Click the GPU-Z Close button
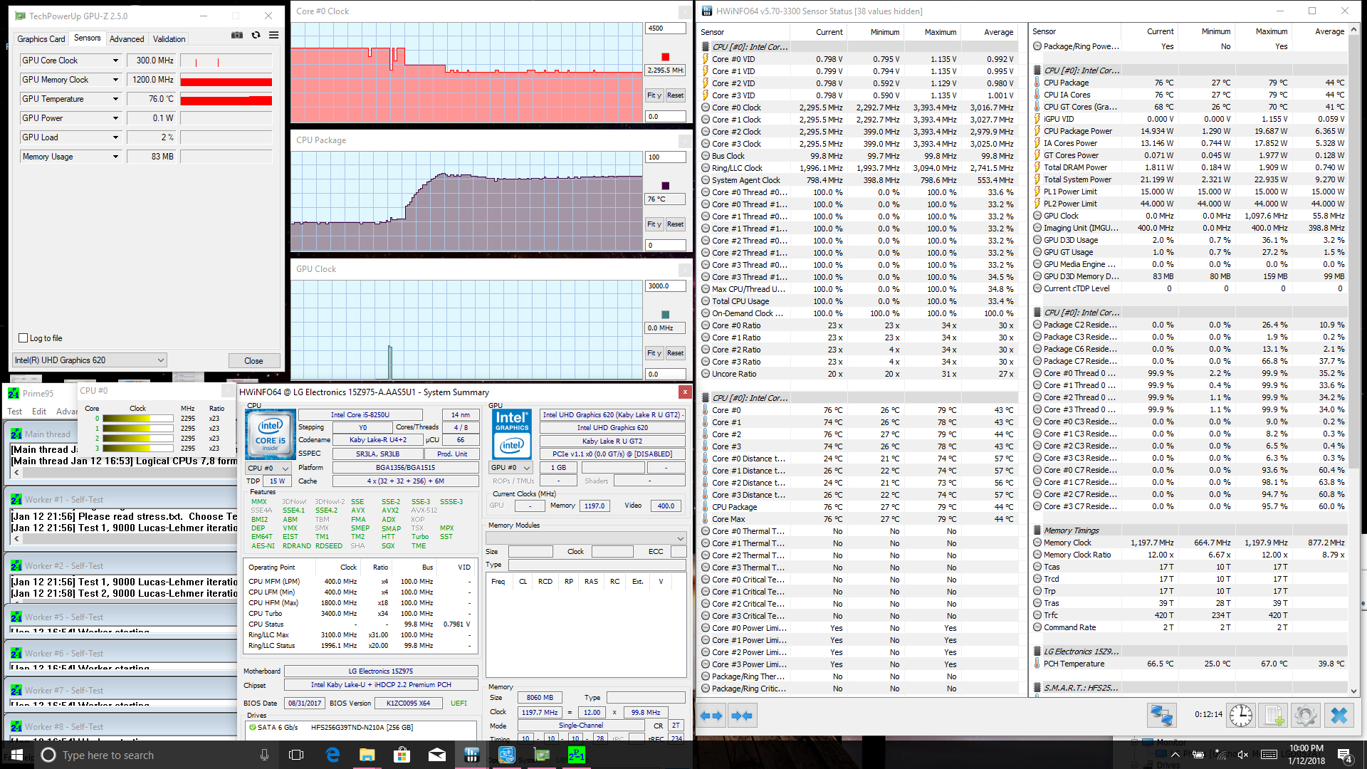This screenshot has height=769, width=1367. point(254,361)
